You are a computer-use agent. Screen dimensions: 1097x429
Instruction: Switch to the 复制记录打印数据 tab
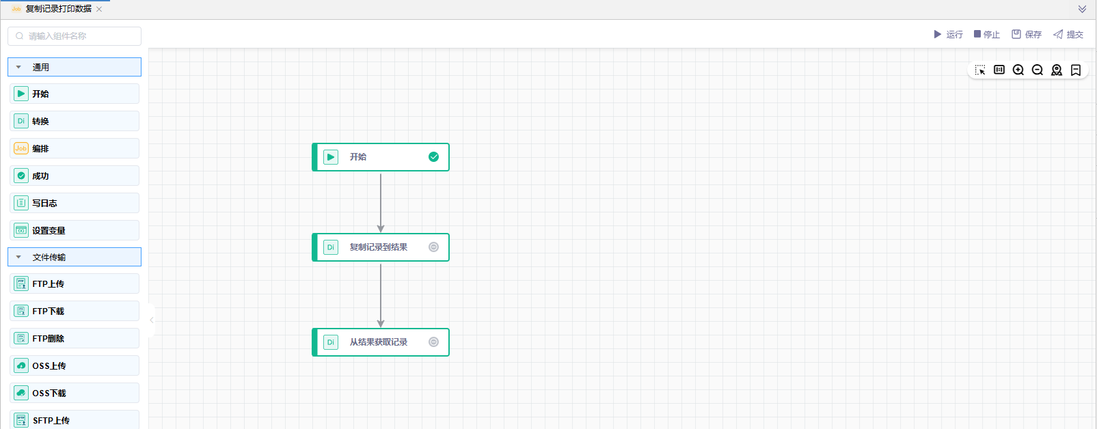coord(58,9)
